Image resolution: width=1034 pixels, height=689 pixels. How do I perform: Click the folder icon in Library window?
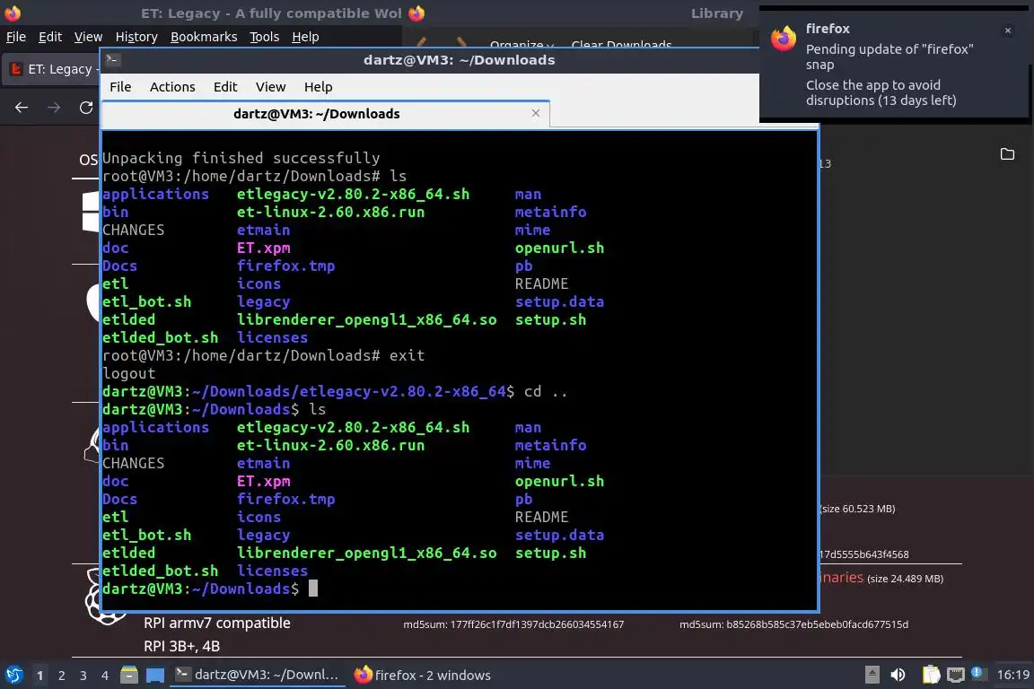(1008, 154)
